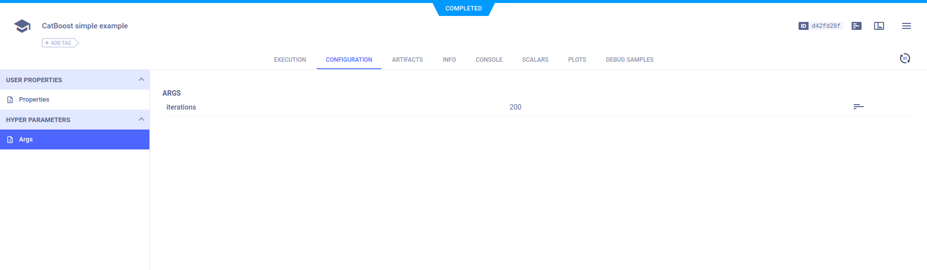This screenshot has width=927, height=270.
Task: Toggle full screen details view icon
Action: coord(879,26)
